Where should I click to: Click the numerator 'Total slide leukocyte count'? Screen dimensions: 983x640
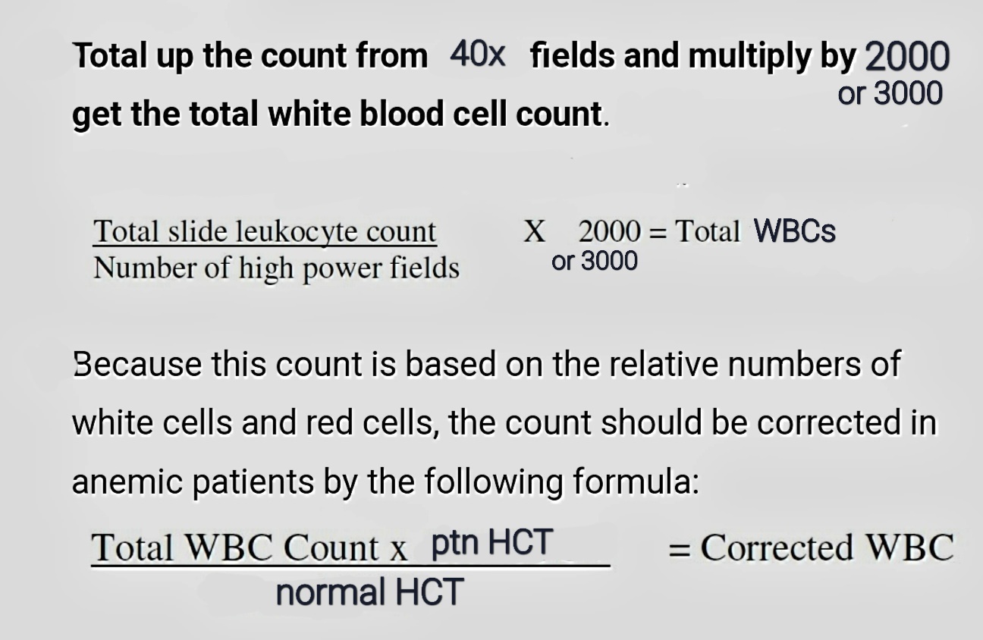(x=265, y=231)
